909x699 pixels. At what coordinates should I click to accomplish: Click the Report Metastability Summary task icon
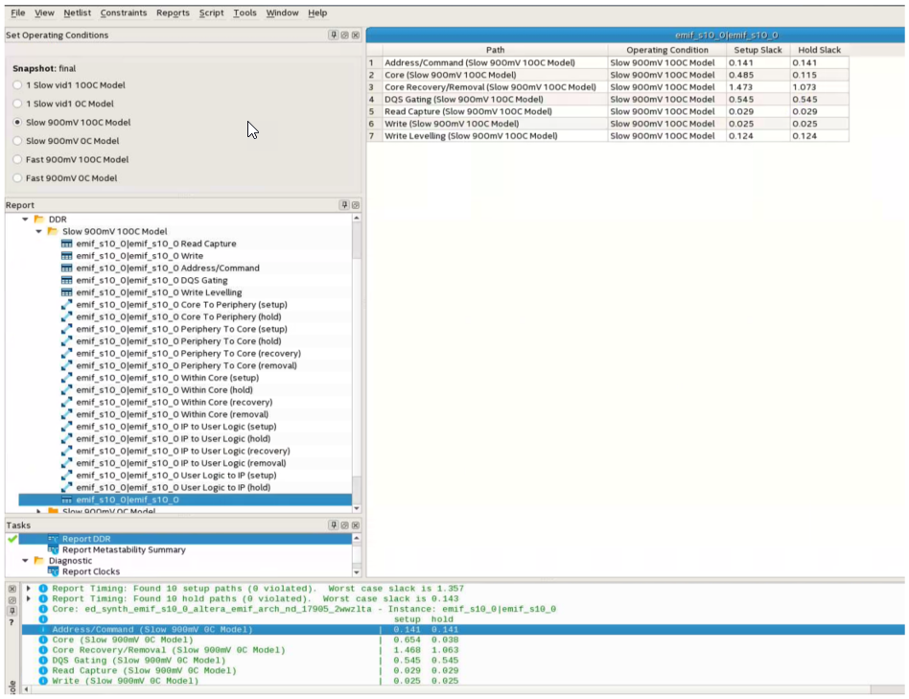point(54,550)
